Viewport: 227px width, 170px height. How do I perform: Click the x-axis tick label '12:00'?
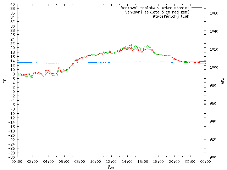coord(111,161)
